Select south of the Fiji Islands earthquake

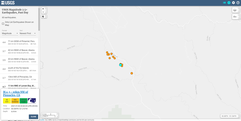pyautogui.click(x=19, y=69)
